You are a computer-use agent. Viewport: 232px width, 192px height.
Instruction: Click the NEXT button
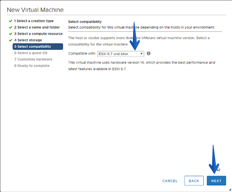pos(216,180)
